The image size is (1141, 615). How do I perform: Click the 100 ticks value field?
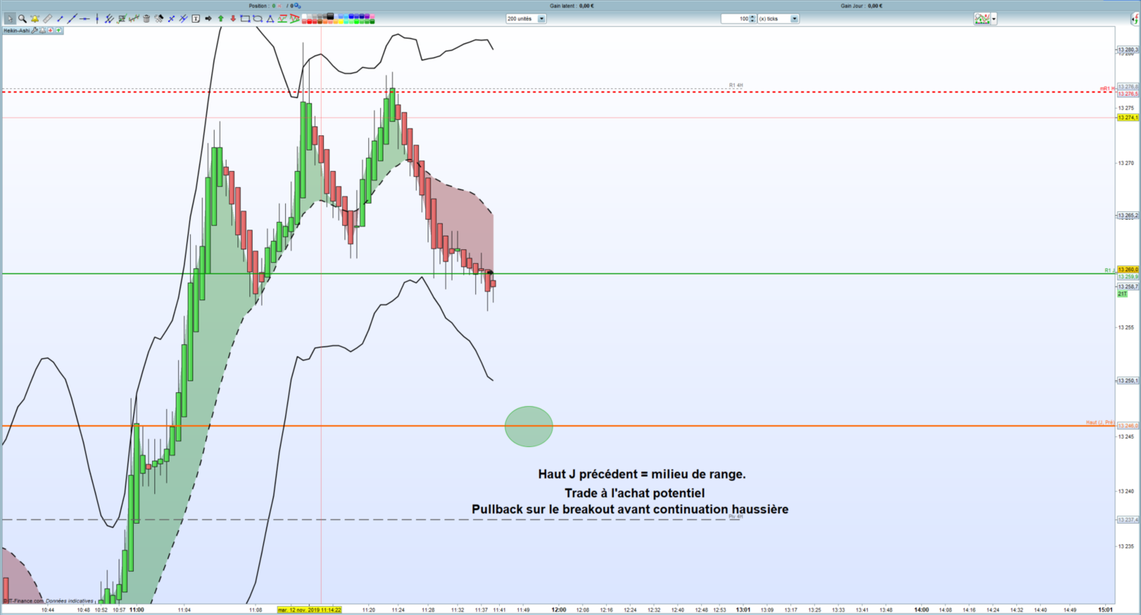pos(735,18)
